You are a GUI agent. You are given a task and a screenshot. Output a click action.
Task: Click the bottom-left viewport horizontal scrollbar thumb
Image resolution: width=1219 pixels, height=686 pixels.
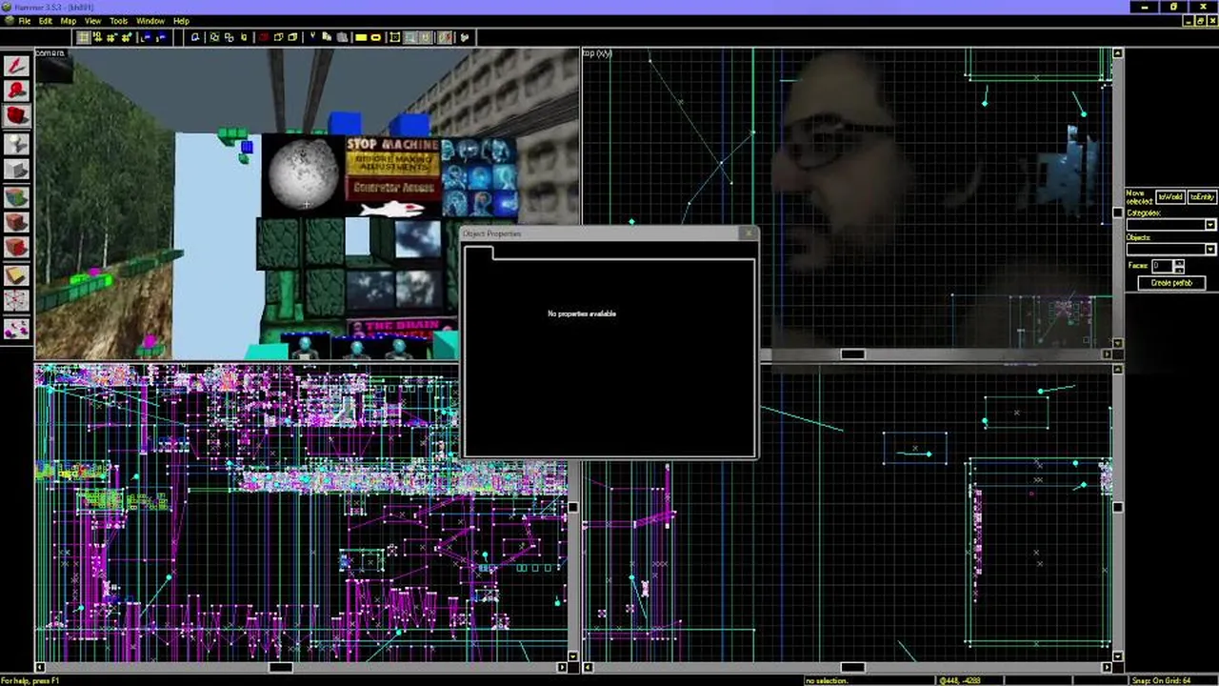pos(280,668)
